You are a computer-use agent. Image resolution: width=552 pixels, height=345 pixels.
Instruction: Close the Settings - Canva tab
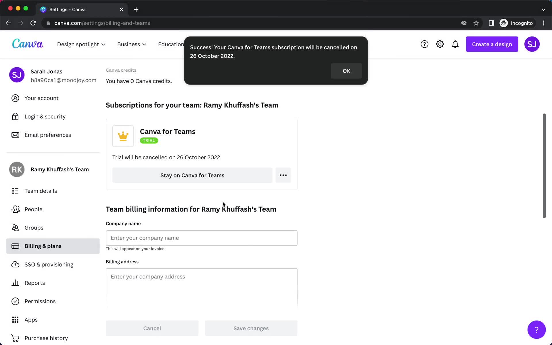(x=122, y=9)
